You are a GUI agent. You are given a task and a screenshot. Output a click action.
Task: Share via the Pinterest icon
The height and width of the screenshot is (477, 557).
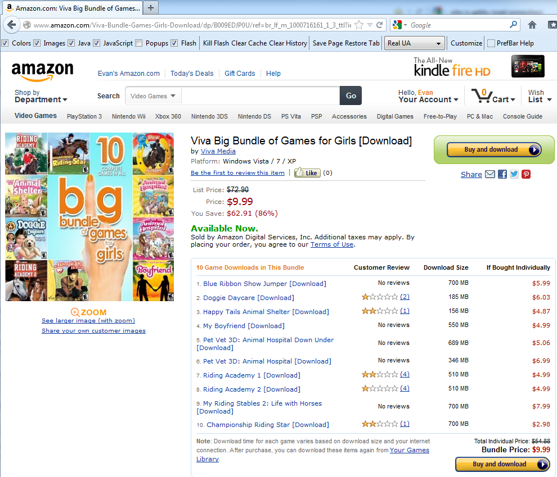[x=526, y=174]
